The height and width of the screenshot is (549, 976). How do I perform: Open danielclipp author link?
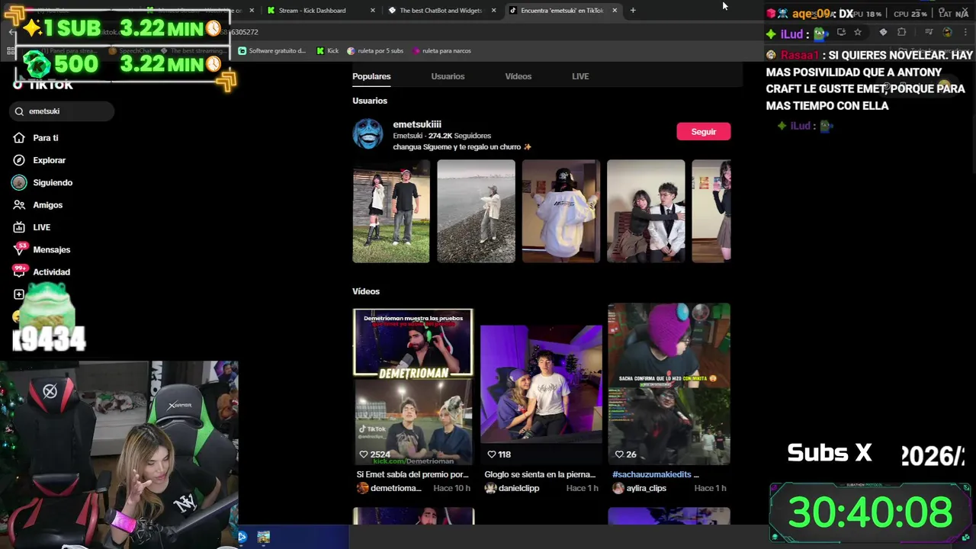(518, 488)
